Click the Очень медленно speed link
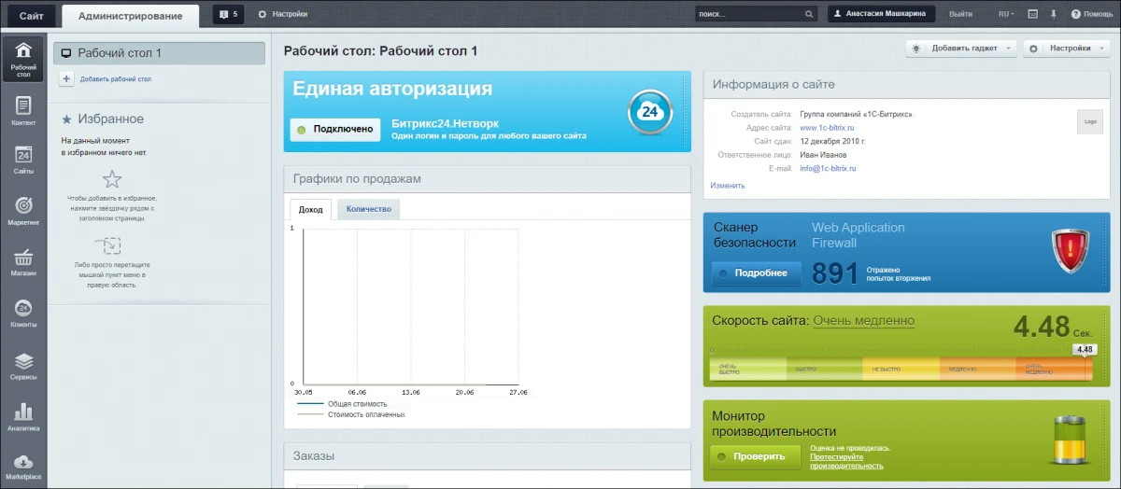Screen dimensions: 1121x489 click(864, 320)
